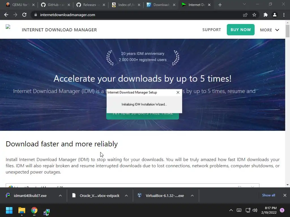
Task: Click the Chrome taskbar icon
Action: 34,210
